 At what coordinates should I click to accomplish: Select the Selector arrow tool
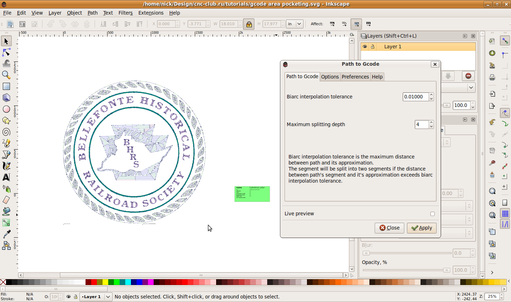(x=6, y=41)
